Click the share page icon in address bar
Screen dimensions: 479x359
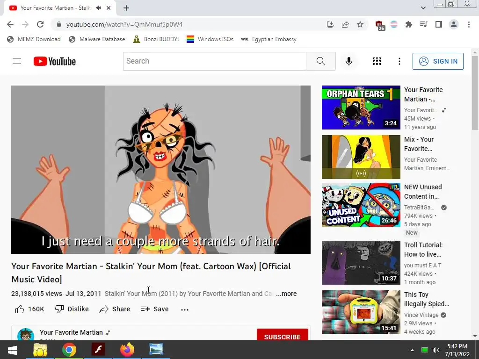click(345, 24)
